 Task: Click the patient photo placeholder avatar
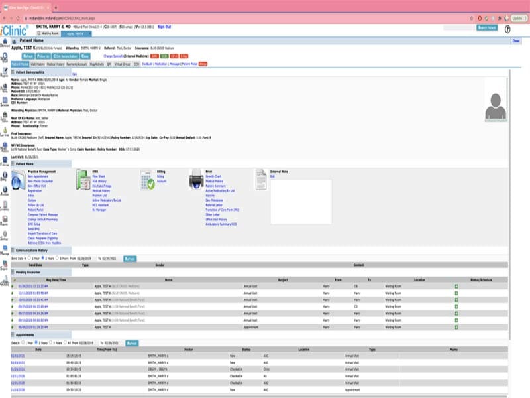496,107
